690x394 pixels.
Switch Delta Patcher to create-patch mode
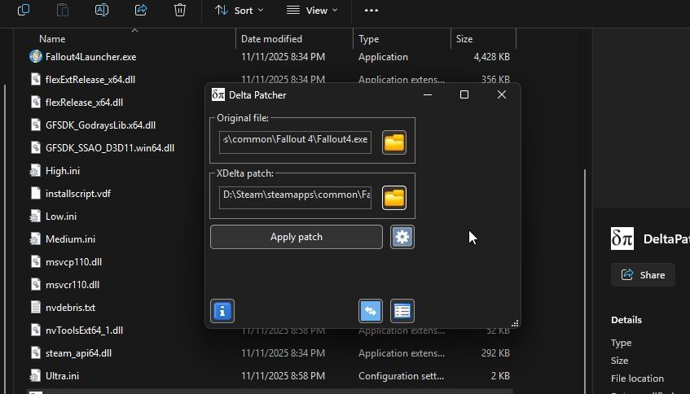tap(371, 311)
